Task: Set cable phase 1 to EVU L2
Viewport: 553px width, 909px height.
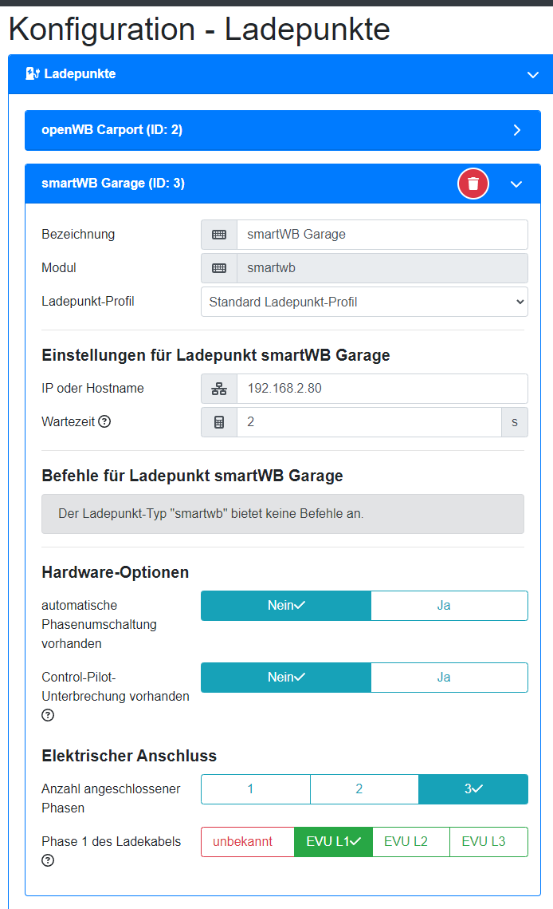Action: click(411, 842)
